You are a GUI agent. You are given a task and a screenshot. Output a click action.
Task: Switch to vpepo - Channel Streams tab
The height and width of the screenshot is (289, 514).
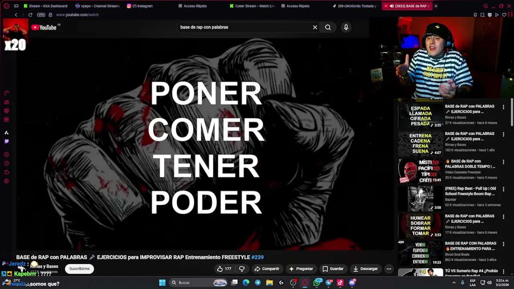(x=98, y=6)
